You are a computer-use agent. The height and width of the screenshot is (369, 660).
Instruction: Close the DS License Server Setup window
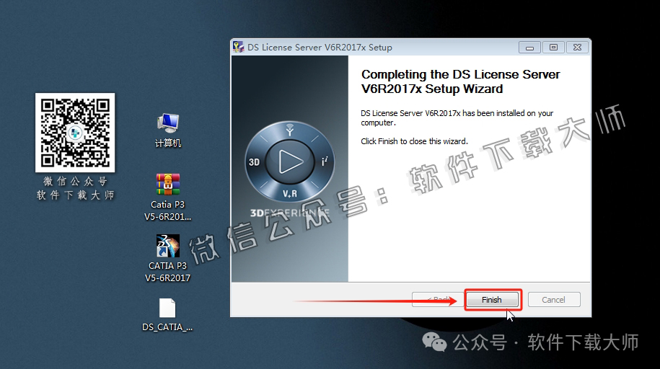click(x=576, y=48)
